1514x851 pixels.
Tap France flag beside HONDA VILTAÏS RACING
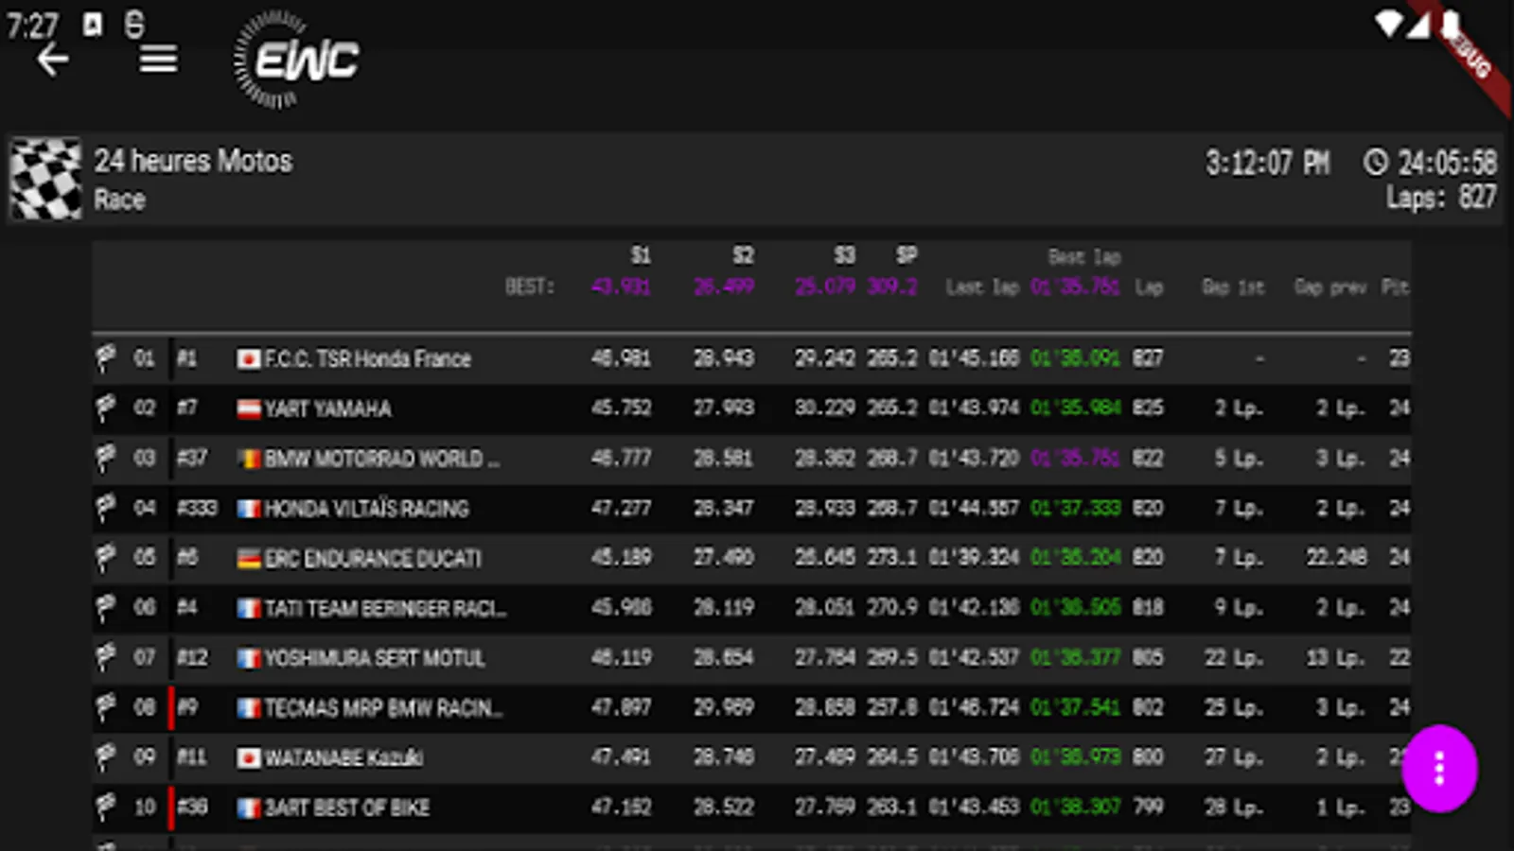(249, 510)
